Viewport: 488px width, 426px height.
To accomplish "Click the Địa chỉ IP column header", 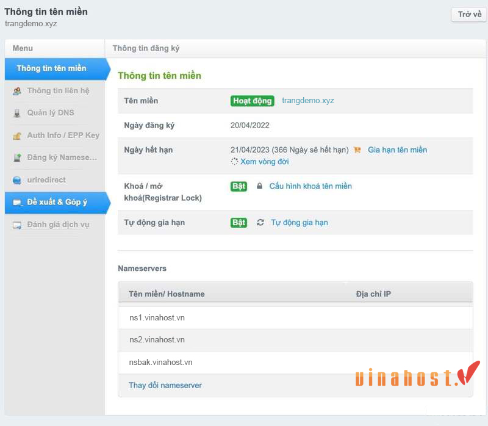I will coord(373,294).
